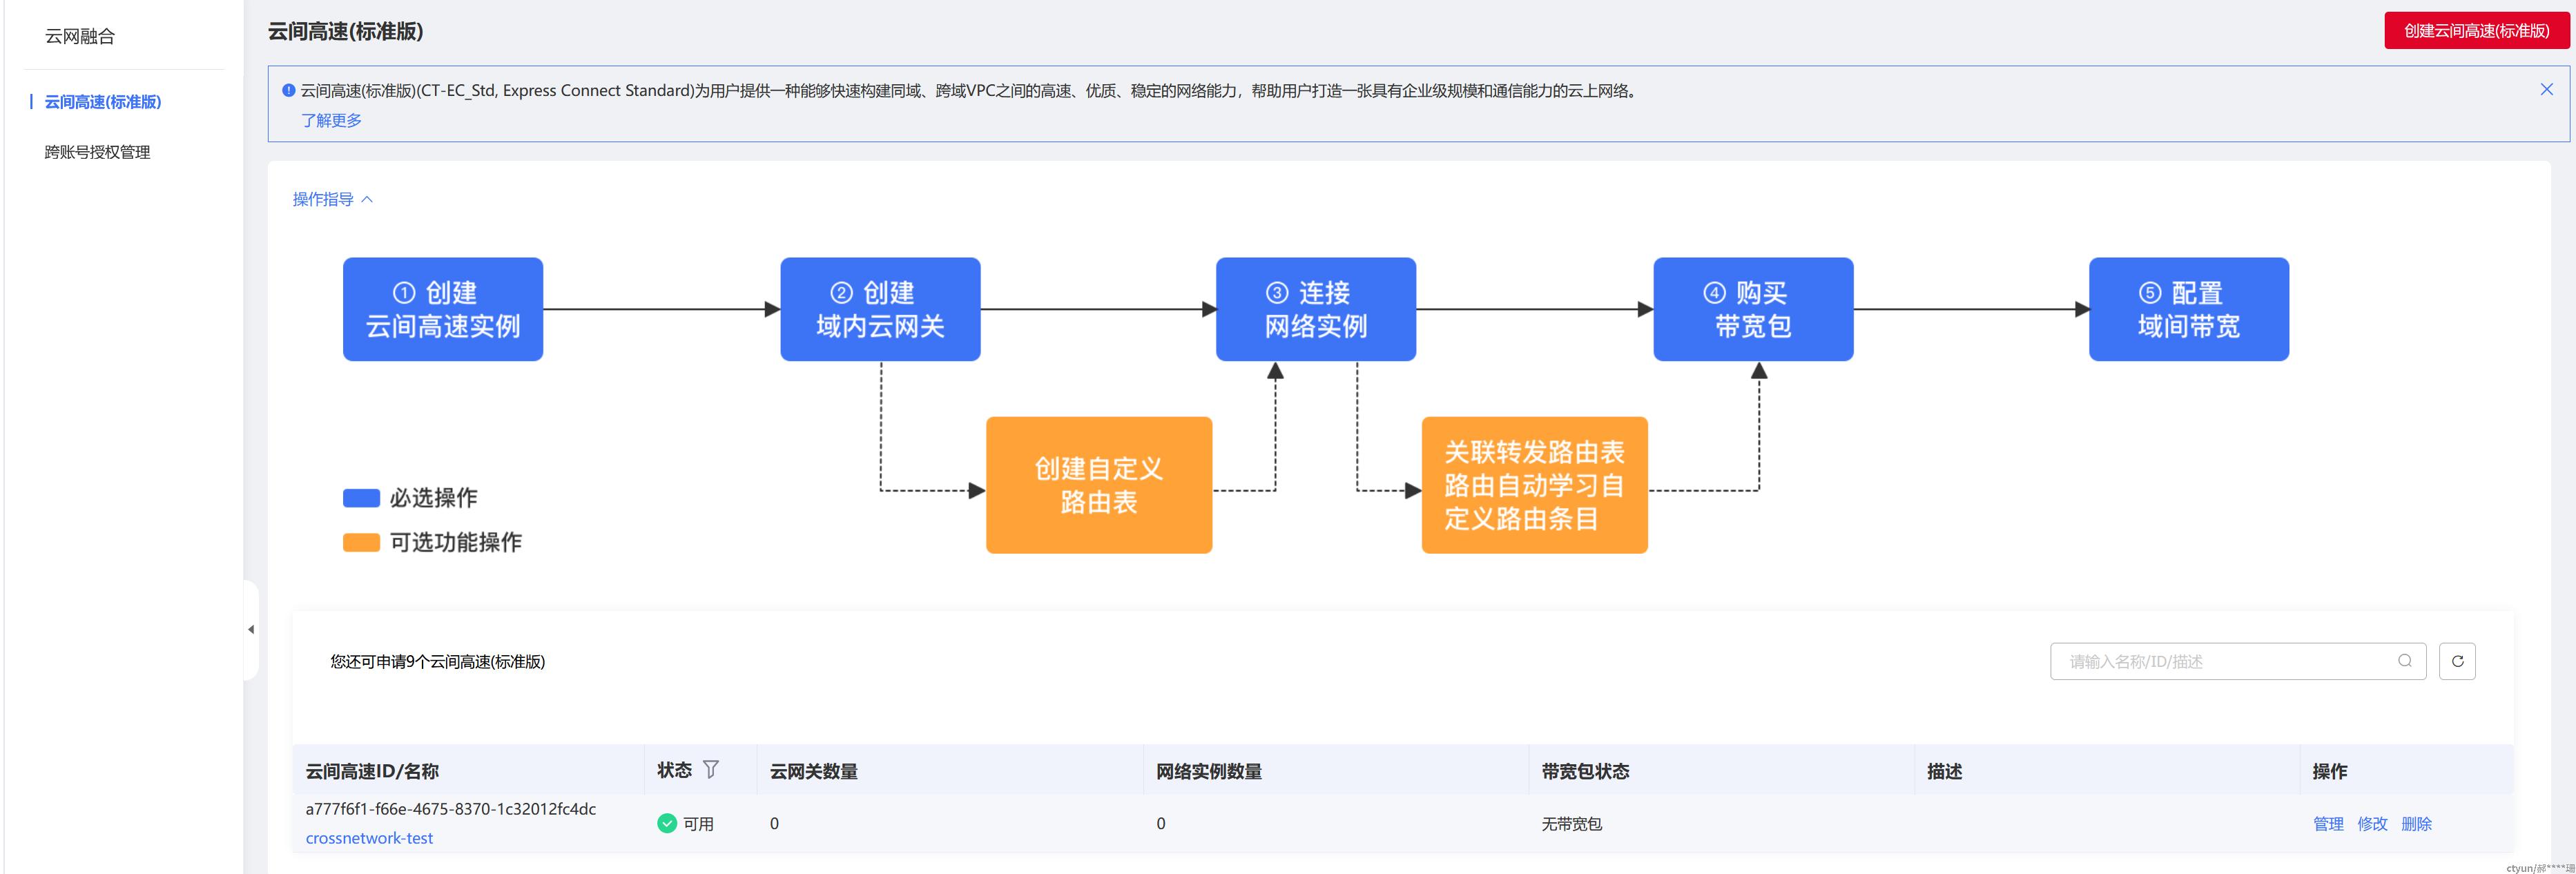2576x874 pixels.
Task: Click the 您还可申请9个云间高速(标准版) quota text
Action: click(x=438, y=661)
